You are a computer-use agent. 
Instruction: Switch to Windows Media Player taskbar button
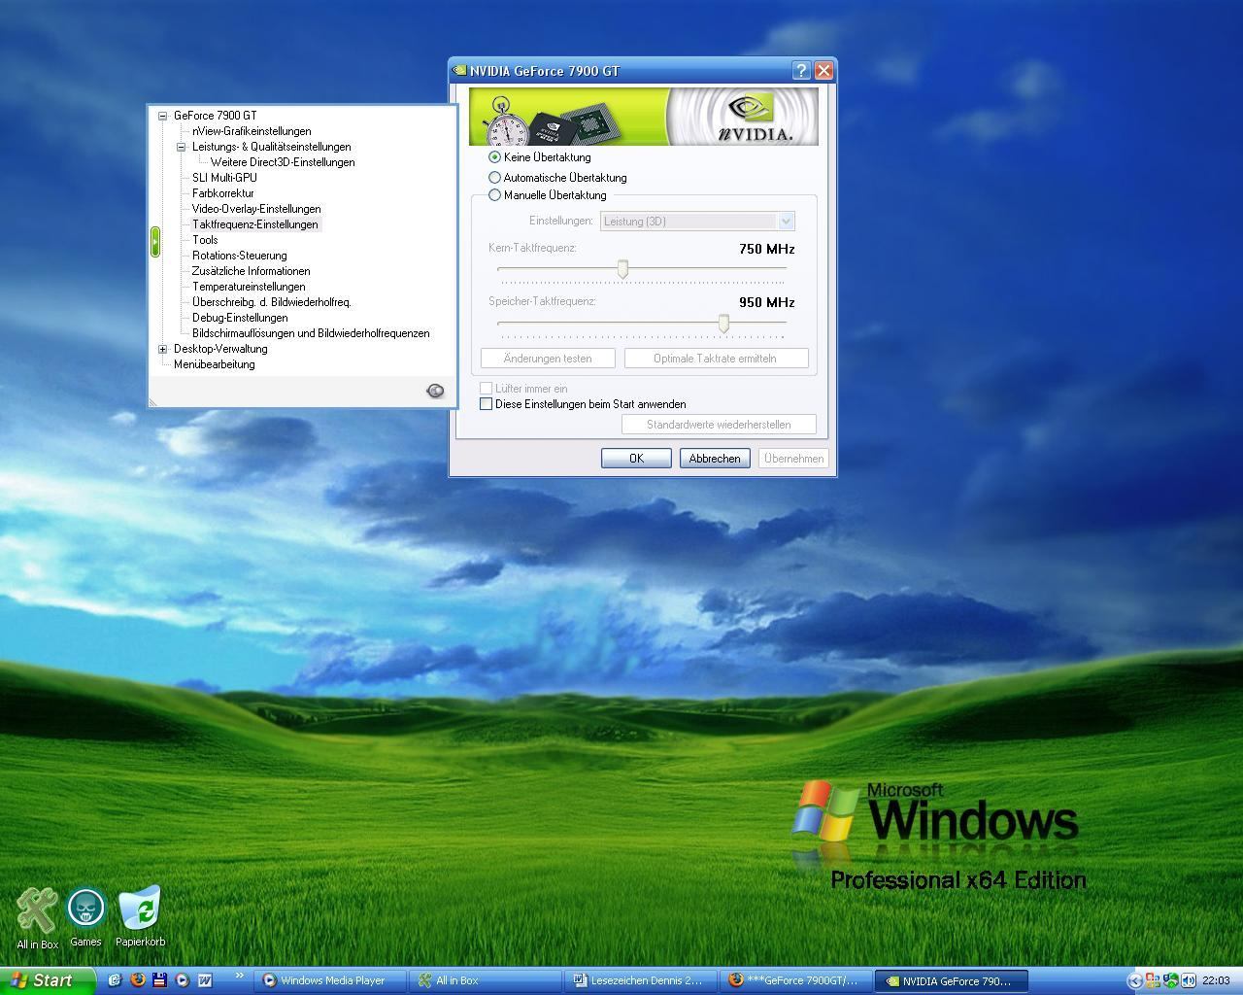[329, 980]
